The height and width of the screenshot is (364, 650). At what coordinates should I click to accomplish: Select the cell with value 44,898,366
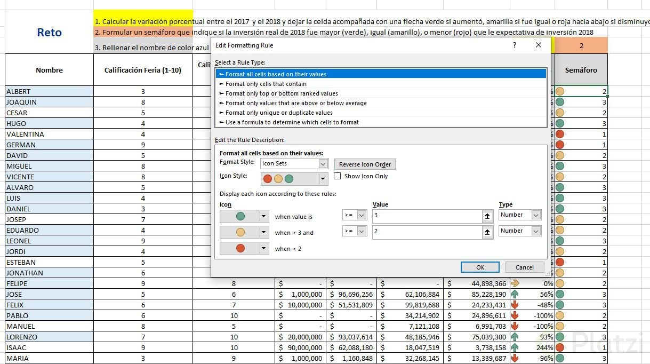(x=476, y=283)
